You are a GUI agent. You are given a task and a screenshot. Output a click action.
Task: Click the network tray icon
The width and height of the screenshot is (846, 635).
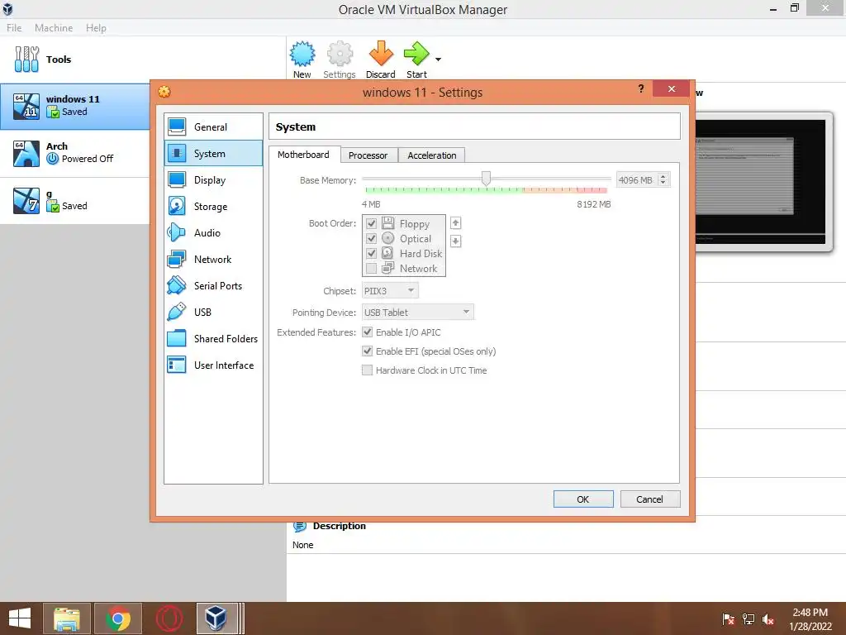pos(748,619)
